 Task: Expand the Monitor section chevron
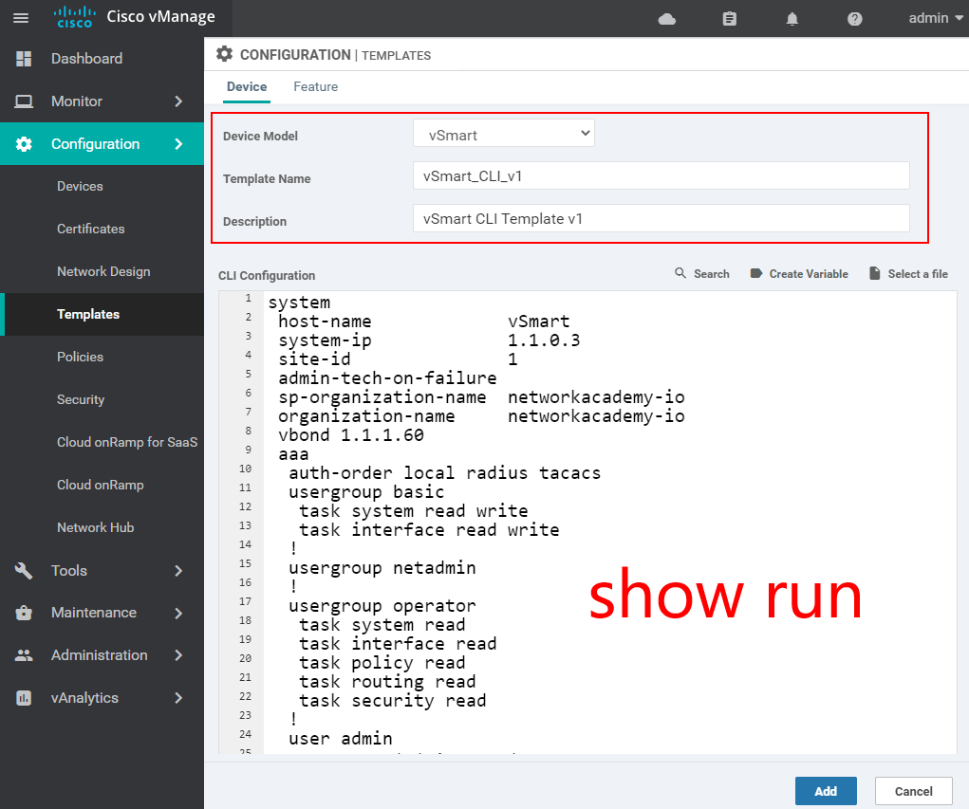tap(178, 101)
